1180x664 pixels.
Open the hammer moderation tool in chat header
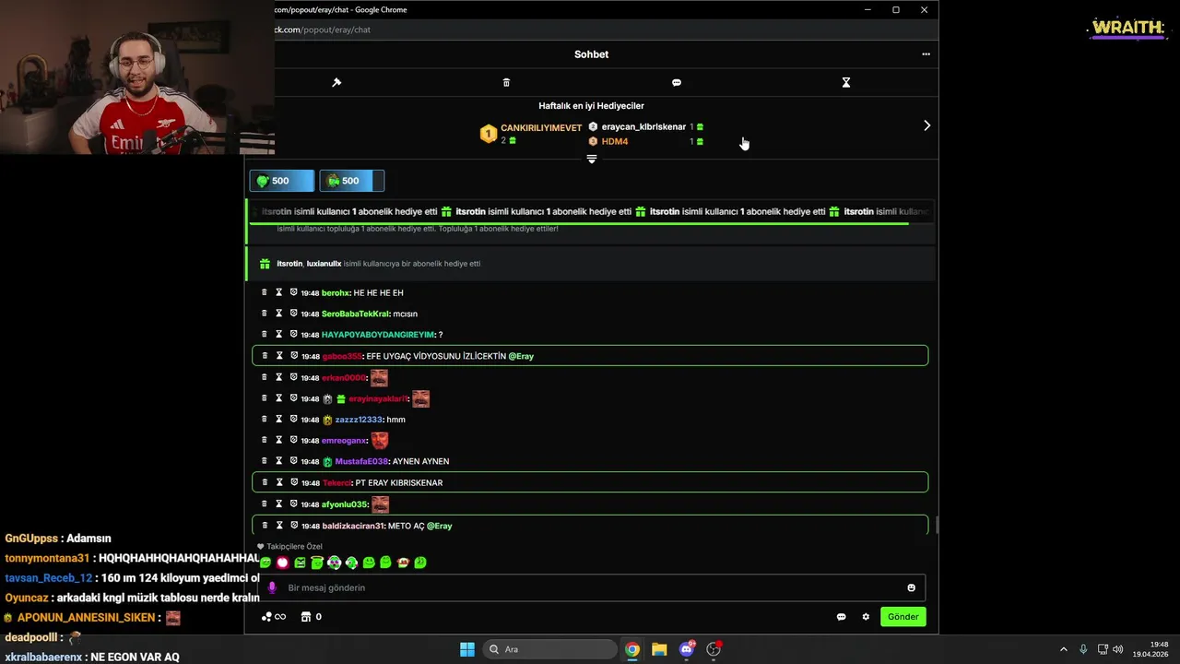[336, 82]
